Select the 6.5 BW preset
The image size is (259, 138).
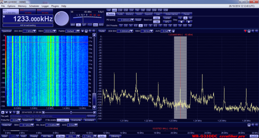155,26
